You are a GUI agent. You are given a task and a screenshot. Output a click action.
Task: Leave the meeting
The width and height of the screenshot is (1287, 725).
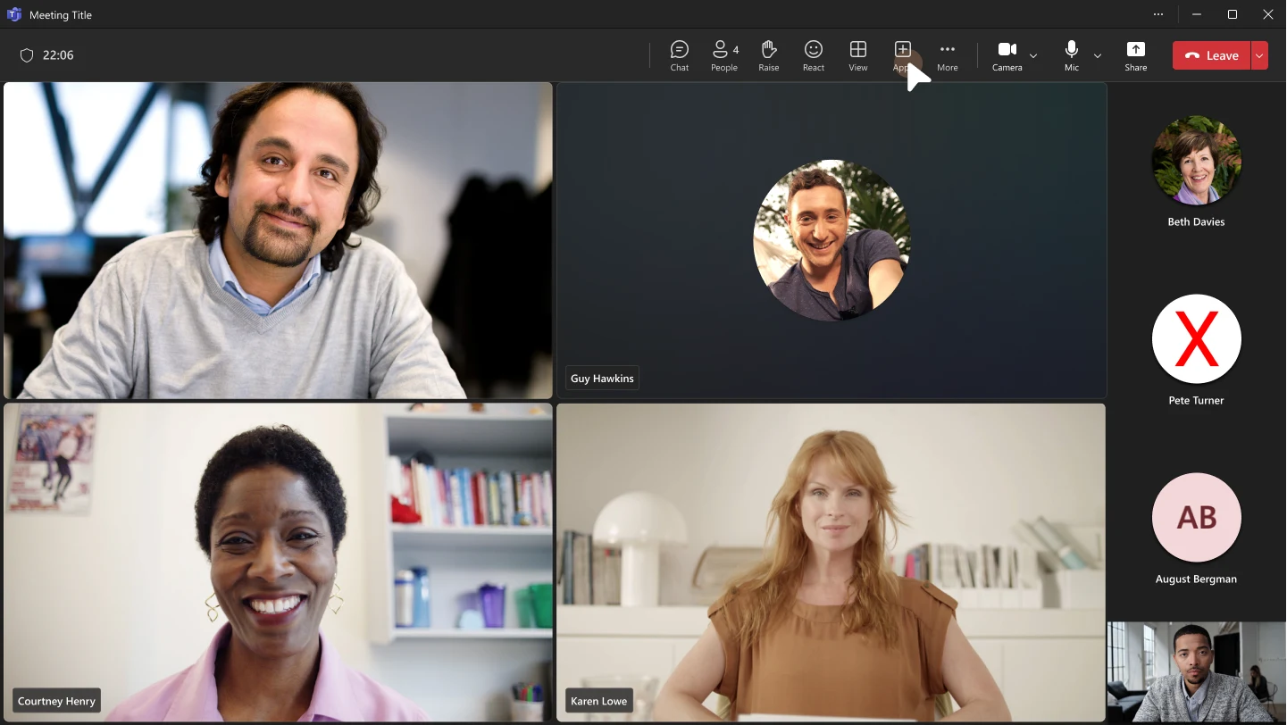pyautogui.click(x=1212, y=55)
